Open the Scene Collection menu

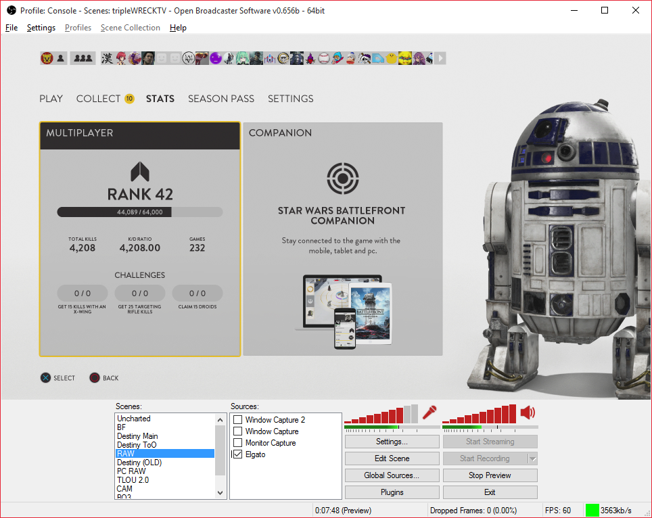pyautogui.click(x=130, y=28)
